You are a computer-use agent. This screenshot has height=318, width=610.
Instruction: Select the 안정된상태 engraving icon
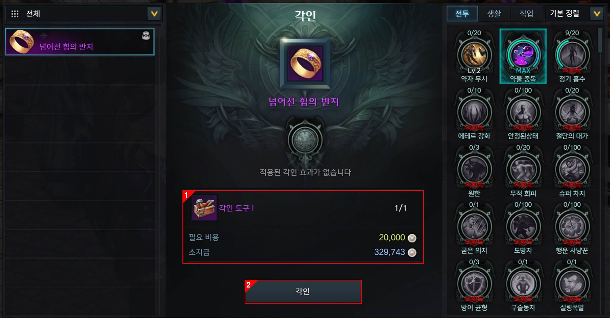click(523, 112)
